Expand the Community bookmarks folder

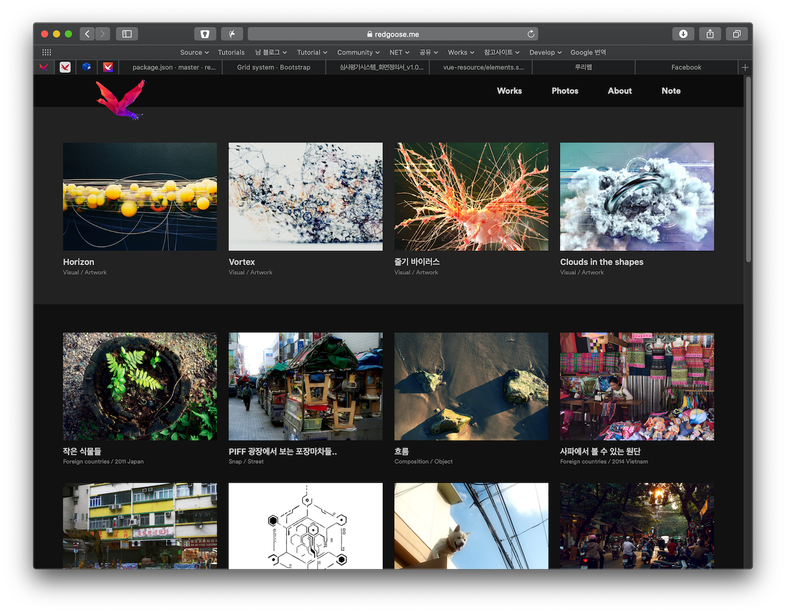pyautogui.click(x=358, y=52)
